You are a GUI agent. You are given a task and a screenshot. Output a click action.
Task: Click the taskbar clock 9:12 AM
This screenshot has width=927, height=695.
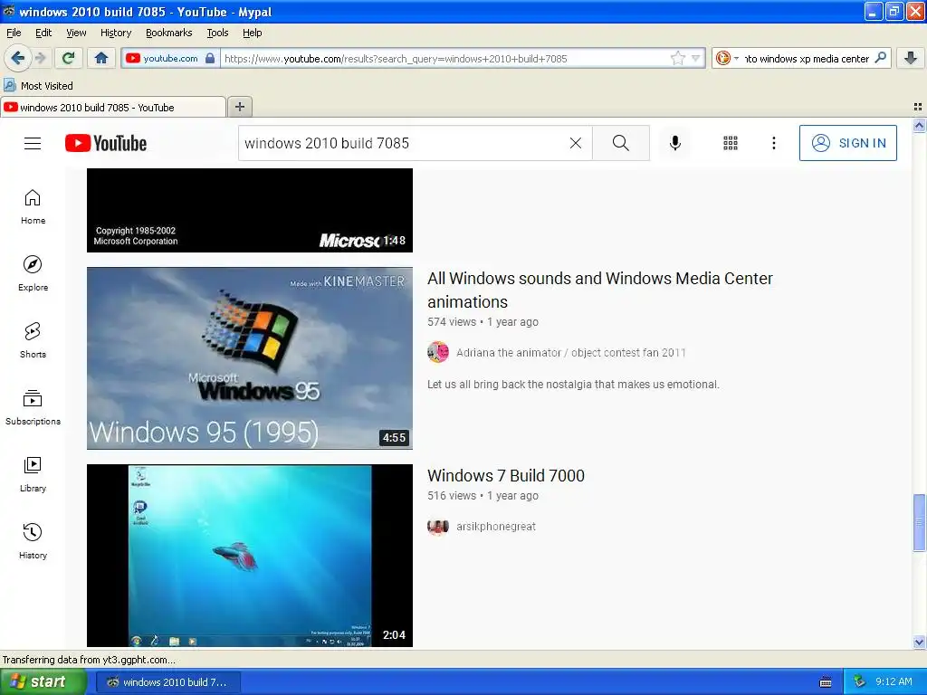[894, 682]
